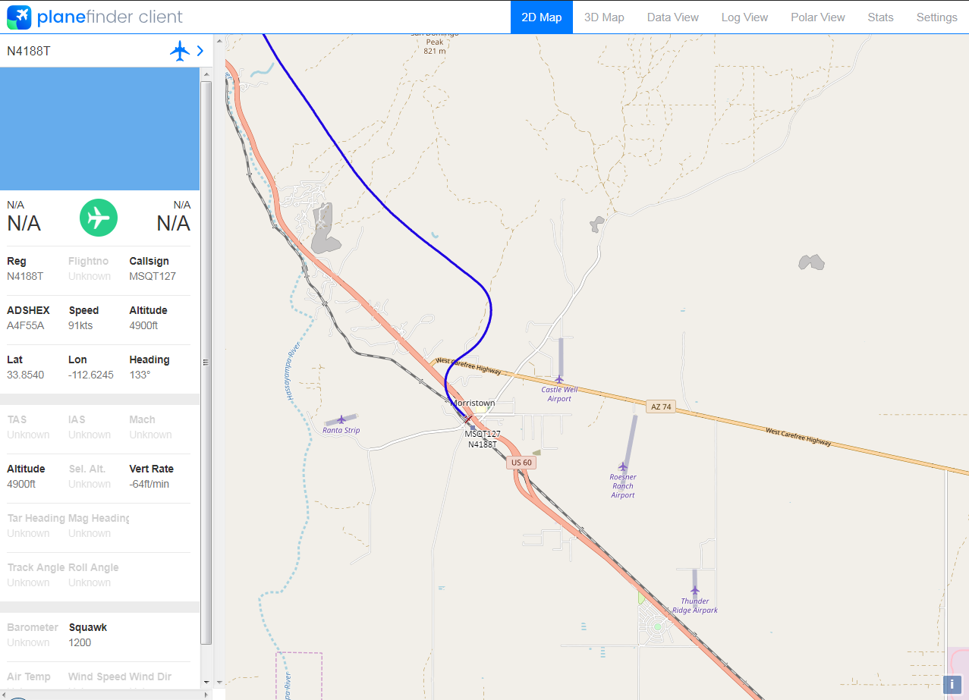Click the sidebar vertical scrollbar thumb
The width and height of the screenshot is (969, 700).
tap(206, 362)
